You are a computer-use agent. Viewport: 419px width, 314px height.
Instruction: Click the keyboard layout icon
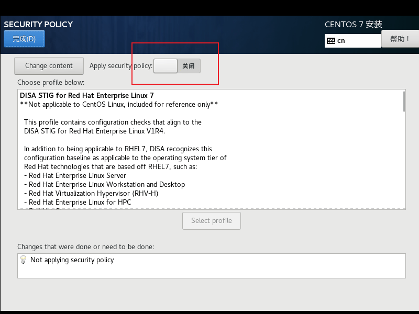coord(330,41)
